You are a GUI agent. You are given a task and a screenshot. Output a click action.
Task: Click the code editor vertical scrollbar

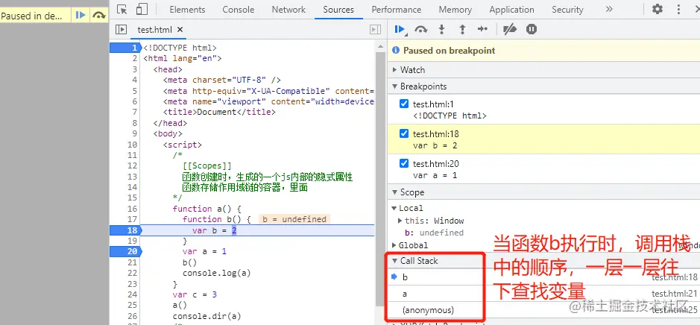380,179
